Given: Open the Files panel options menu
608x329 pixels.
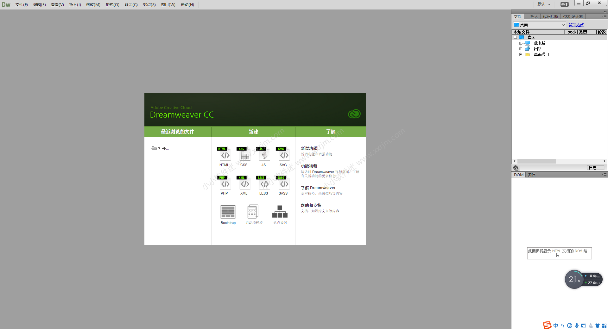Looking at the screenshot, I should pyautogui.click(x=604, y=16).
